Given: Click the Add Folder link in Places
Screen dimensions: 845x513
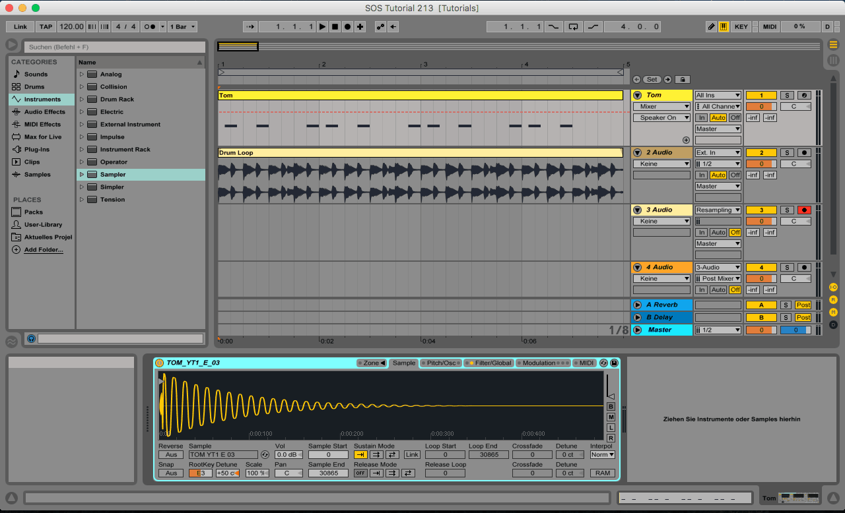Looking at the screenshot, I should (44, 250).
